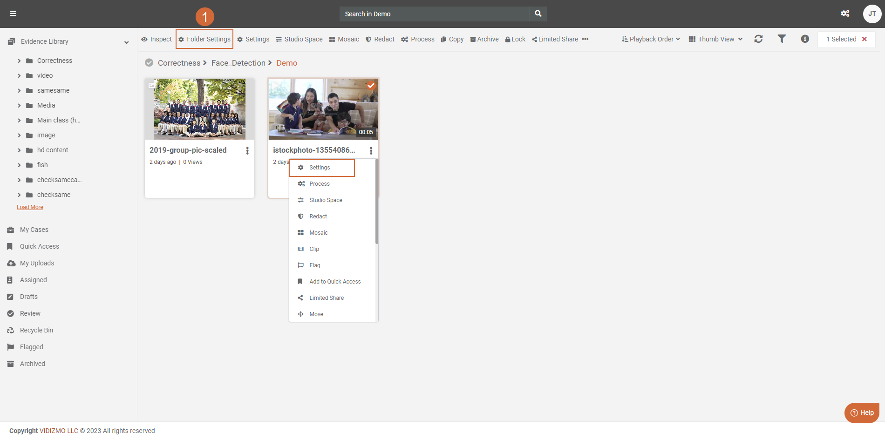
Task: Uncheck the selected istockphoto video checkmark
Action: point(371,86)
